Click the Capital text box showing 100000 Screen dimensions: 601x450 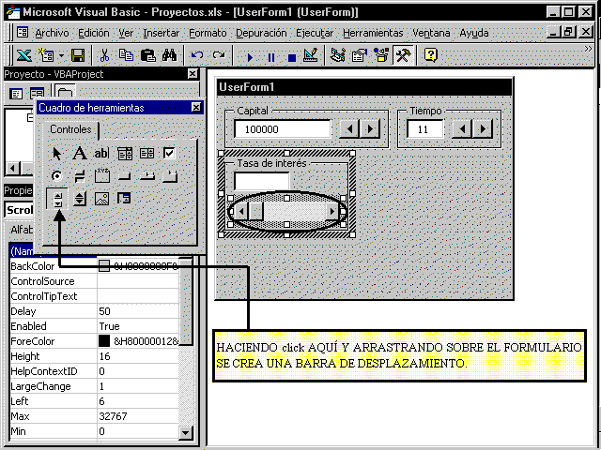coord(283,129)
